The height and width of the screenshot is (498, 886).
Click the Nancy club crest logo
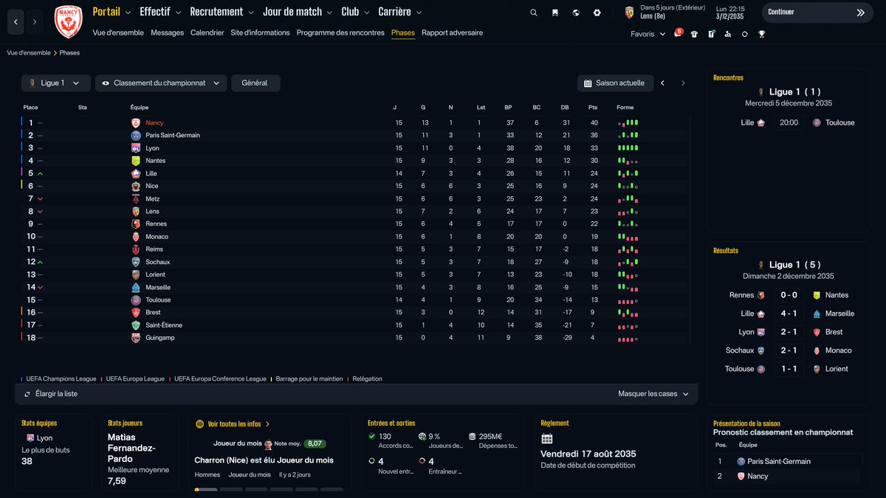click(69, 21)
